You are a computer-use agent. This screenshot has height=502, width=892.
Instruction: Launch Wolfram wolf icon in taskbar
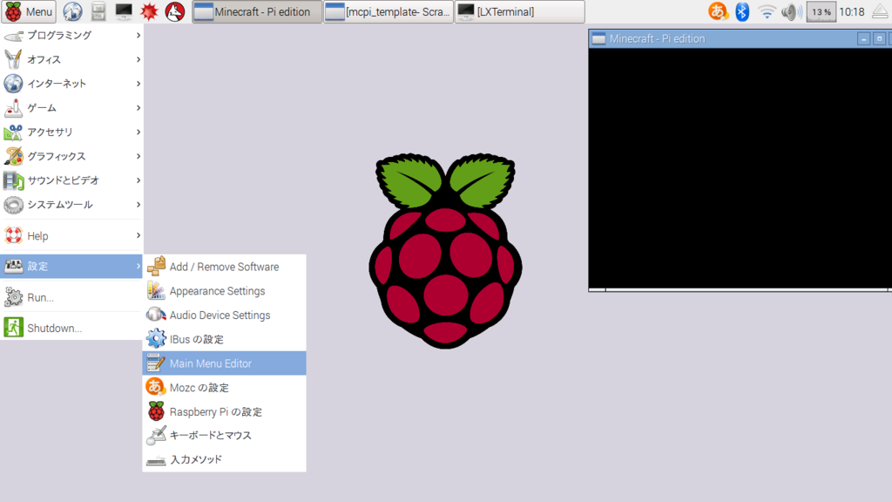click(174, 11)
